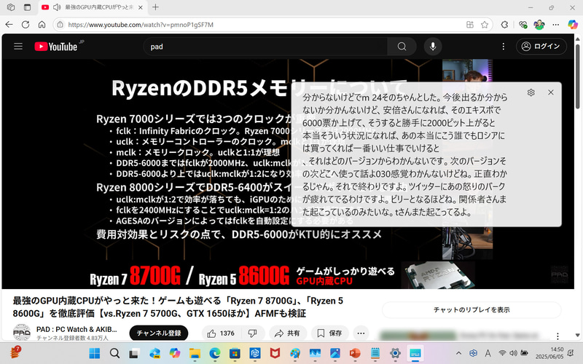Focus the YouTube search box containing 'pad'
Image resolution: width=583 pixels, height=364 pixels.
pos(266,47)
